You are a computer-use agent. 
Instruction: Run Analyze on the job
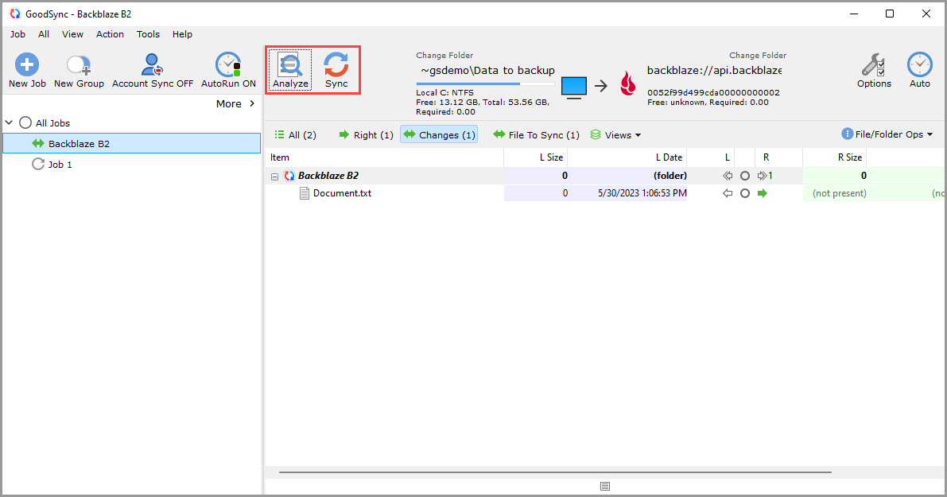click(290, 70)
